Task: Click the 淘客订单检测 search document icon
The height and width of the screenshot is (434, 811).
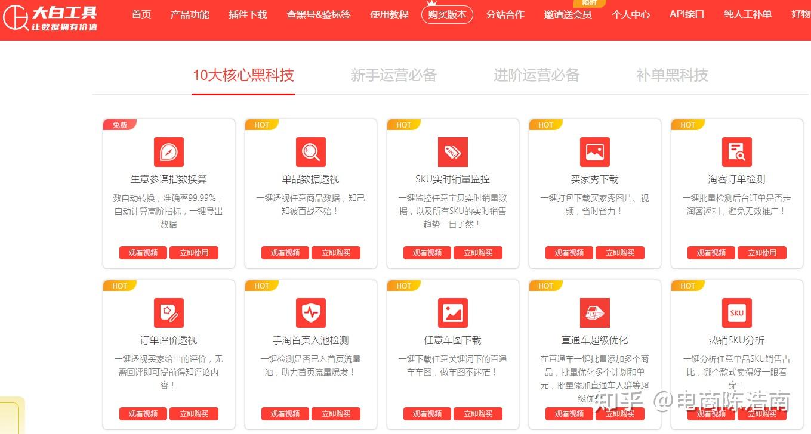Action: click(737, 152)
